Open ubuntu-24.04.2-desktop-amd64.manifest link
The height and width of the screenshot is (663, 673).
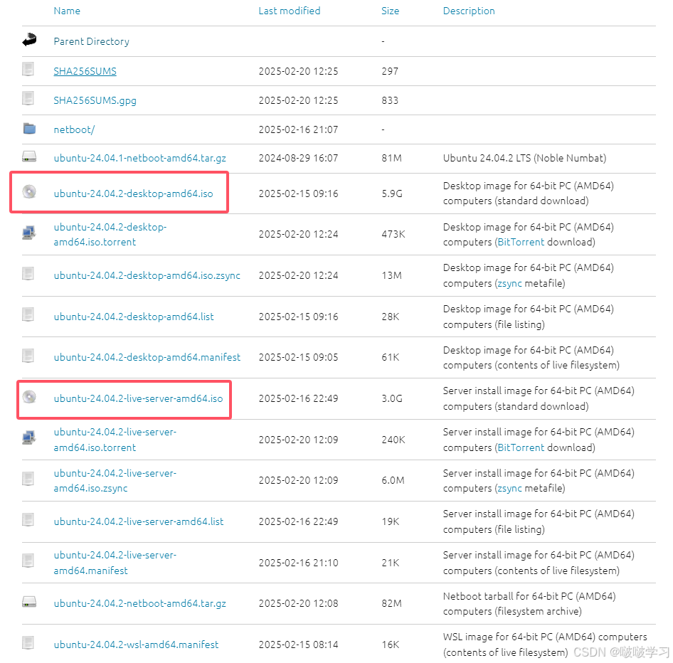click(147, 357)
